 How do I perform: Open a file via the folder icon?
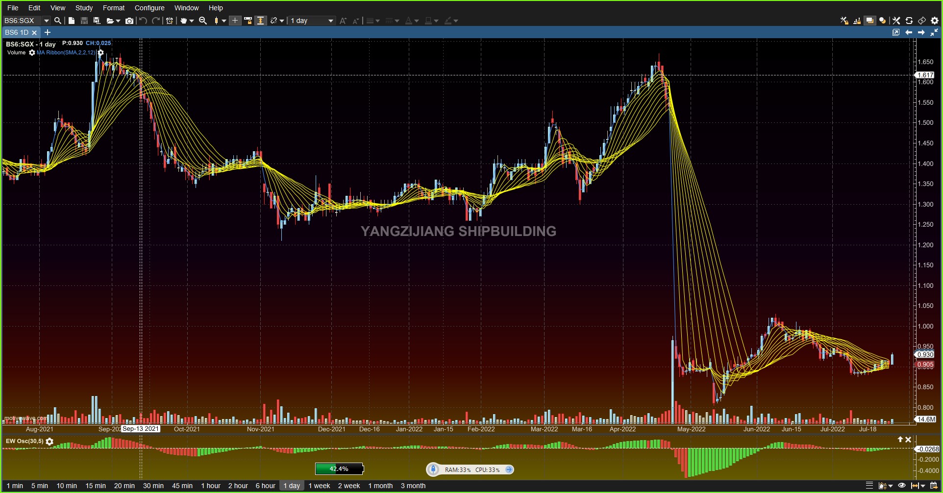click(110, 21)
